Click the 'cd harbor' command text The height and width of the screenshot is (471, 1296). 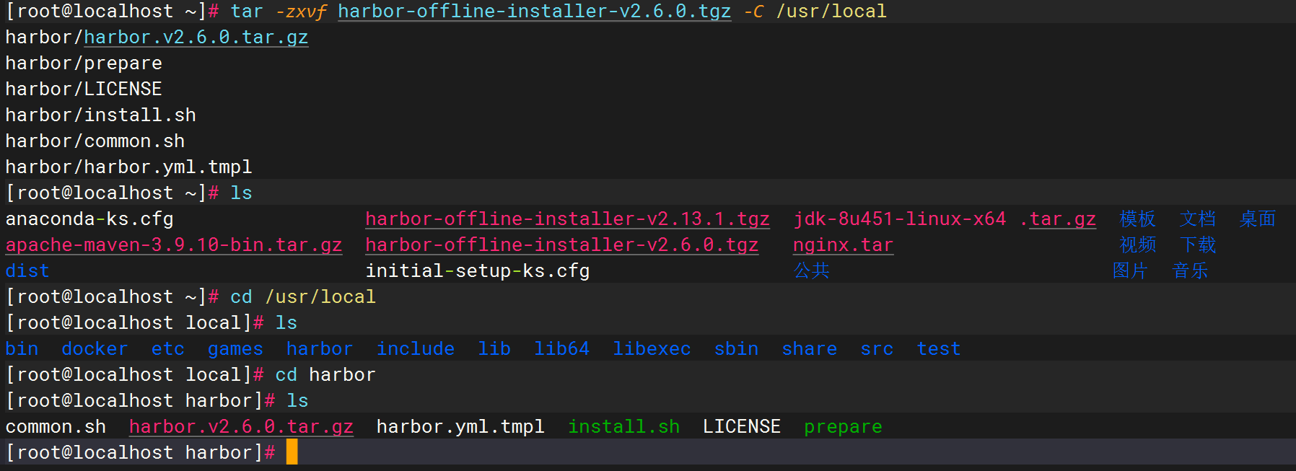[x=325, y=374]
